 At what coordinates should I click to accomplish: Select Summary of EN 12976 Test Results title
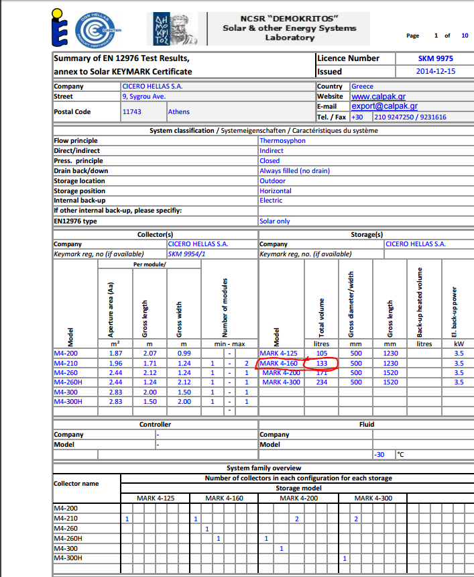point(122,58)
